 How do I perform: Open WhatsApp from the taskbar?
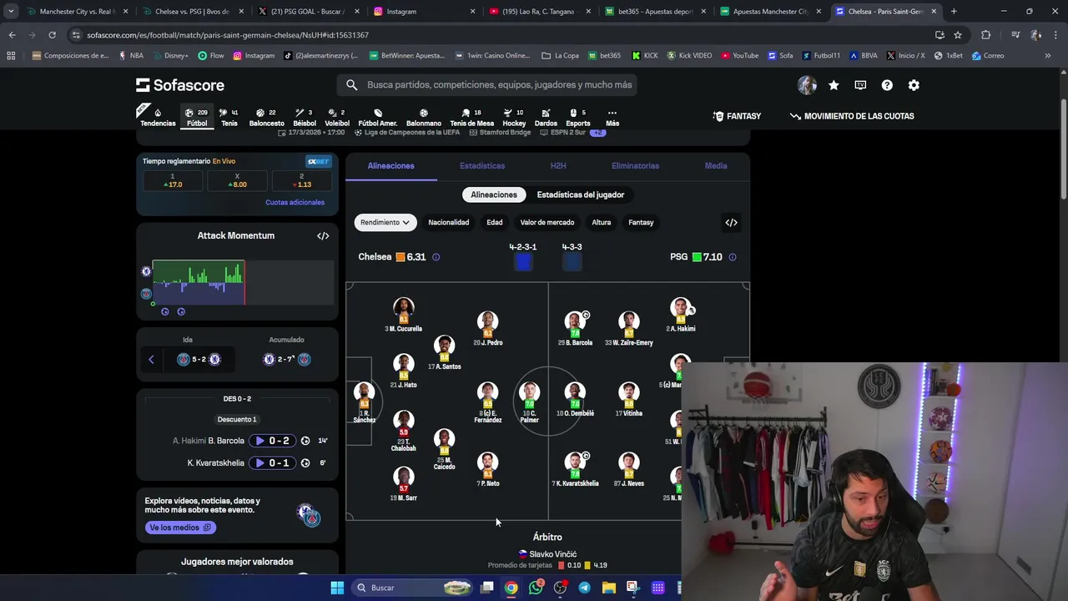(536, 588)
